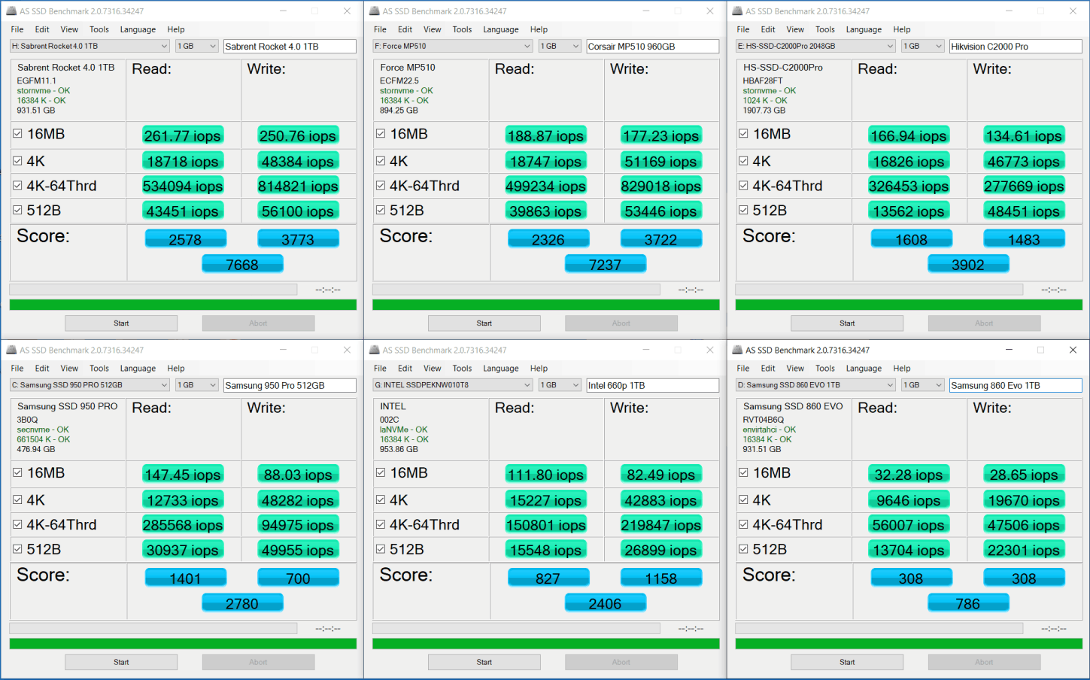
Task: Open the Edit menu in the Corsair MP510 window
Action: click(405, 29)
